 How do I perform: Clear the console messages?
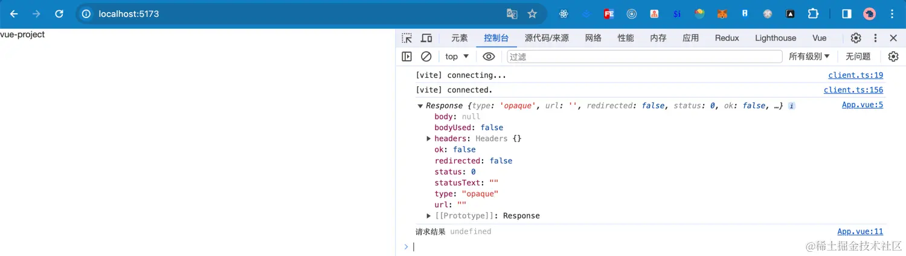click(x=426, y=57)
